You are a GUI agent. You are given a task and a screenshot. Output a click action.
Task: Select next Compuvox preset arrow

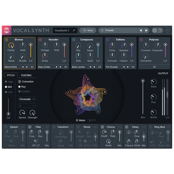tap(95, 67)
